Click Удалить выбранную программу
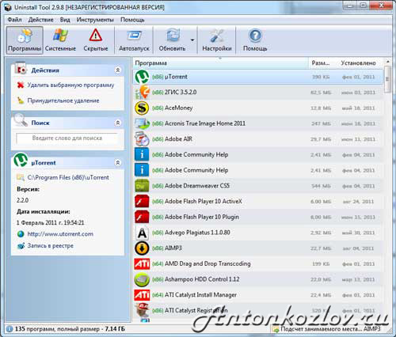This screenshot has width=396, height=337. [x=70, y=85]
